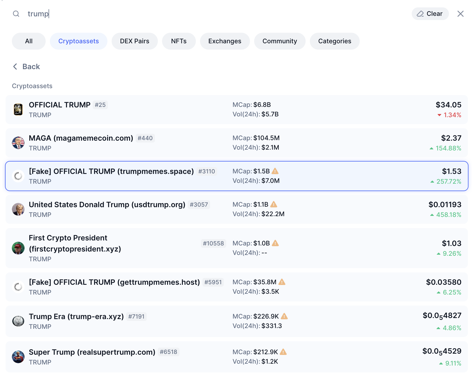
Task: Click the #25 rank badge
Action: pyautogui.click(x=100, y=105)
